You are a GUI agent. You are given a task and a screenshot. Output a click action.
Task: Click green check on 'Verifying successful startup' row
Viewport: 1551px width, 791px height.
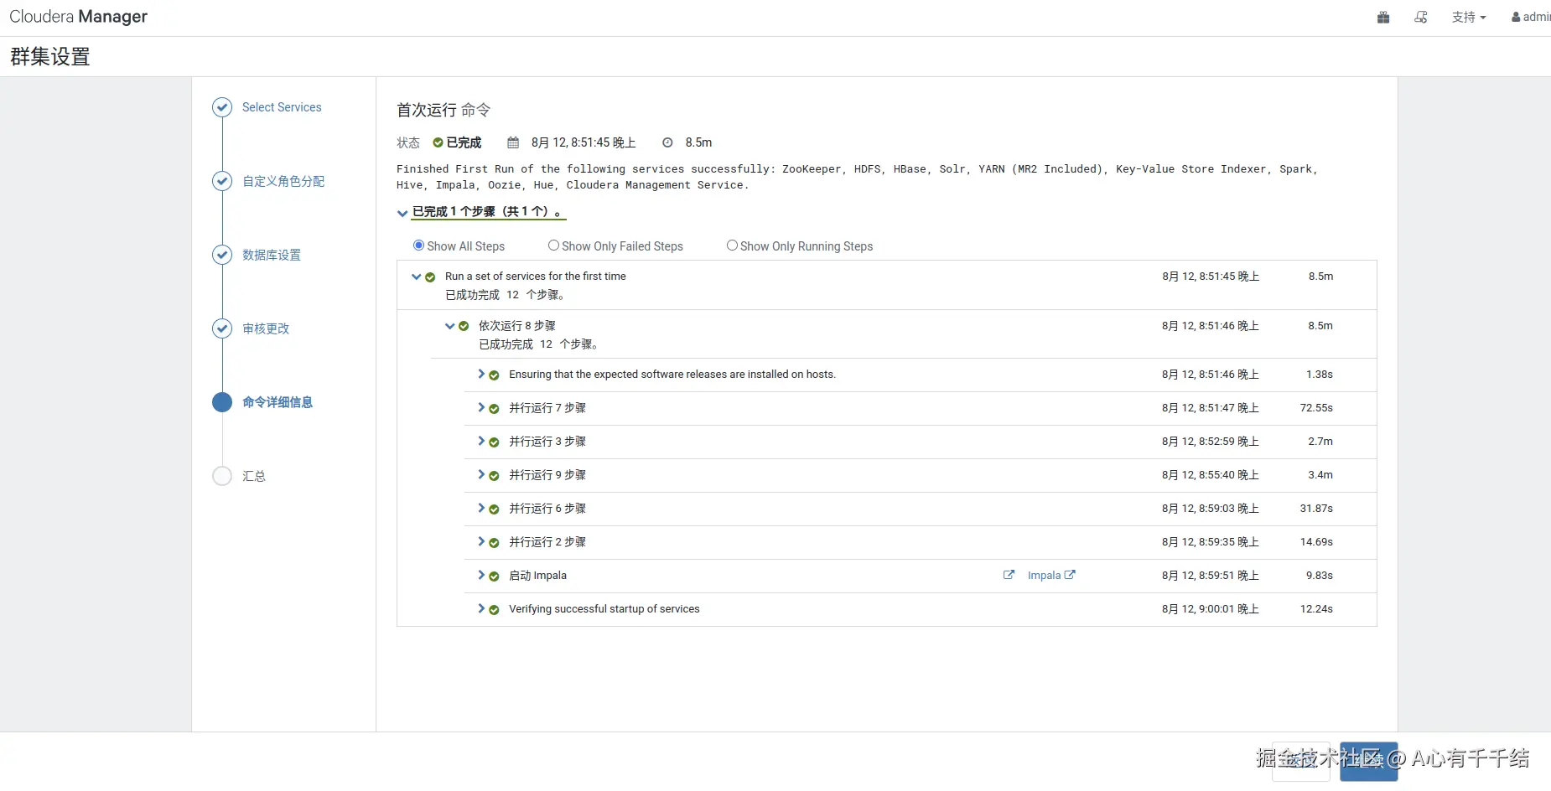(x=494, y=610)
